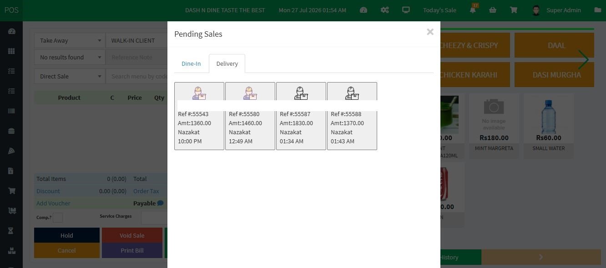This screenshot has height=268, width=606.
Task: Click the WALK-IN CLIENT field
Action: click(136, 40)
